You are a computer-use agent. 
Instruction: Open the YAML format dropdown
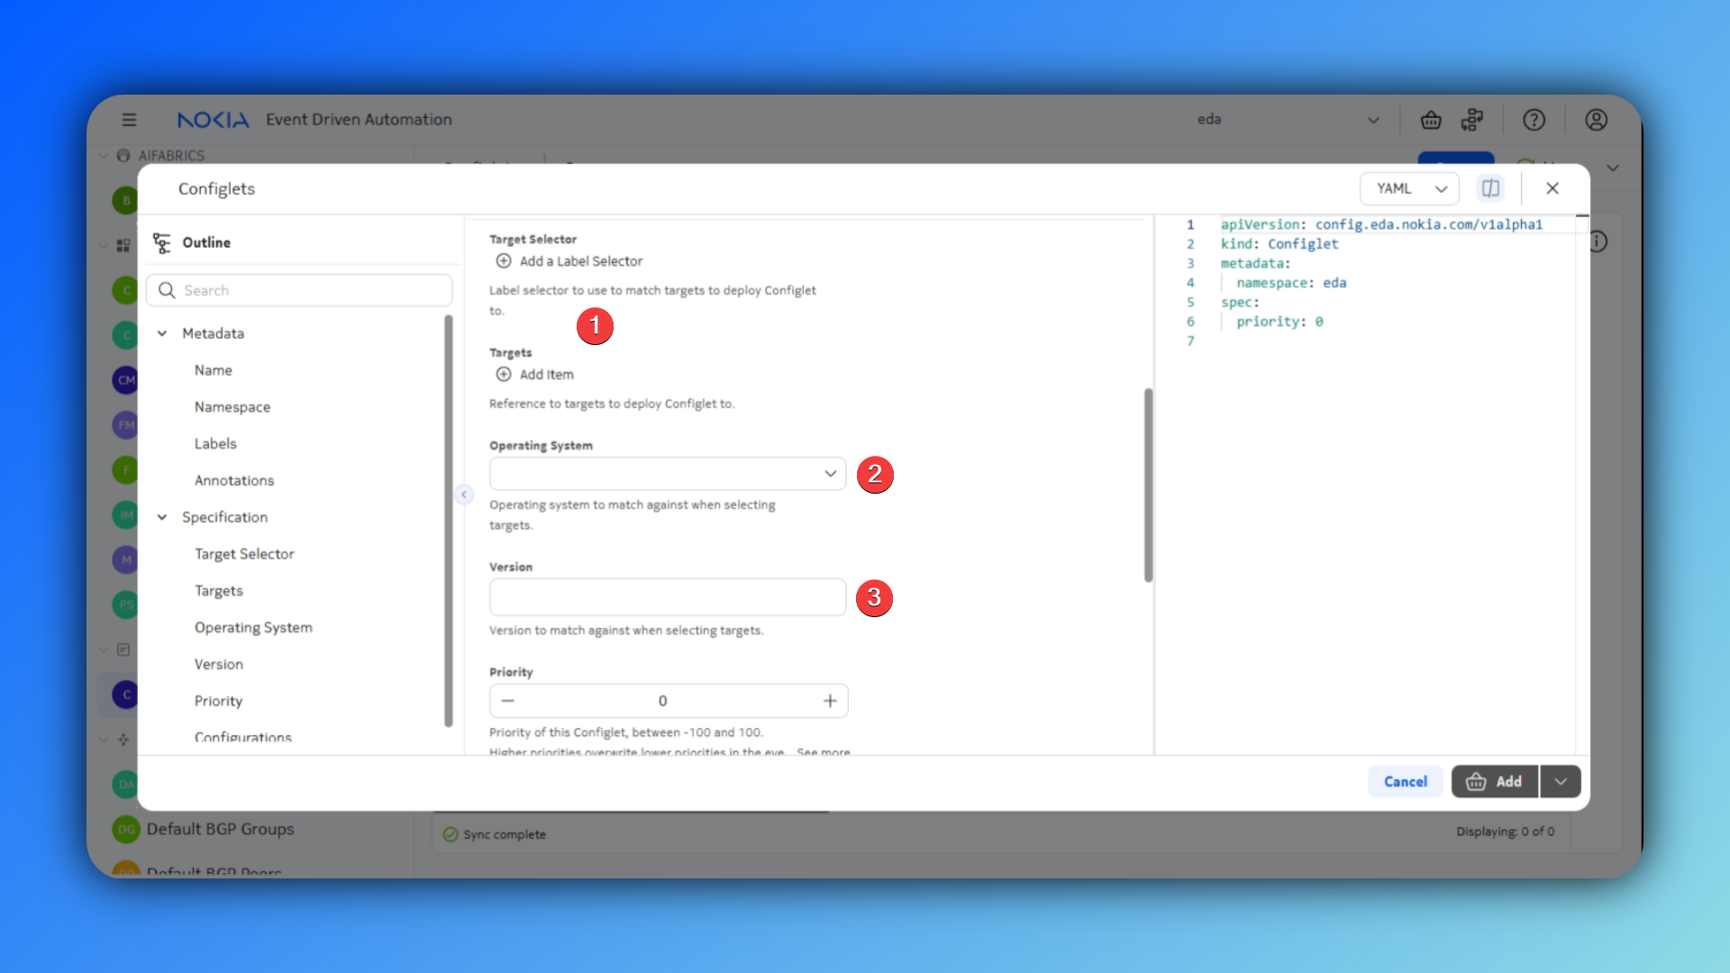click(1409, 188)
